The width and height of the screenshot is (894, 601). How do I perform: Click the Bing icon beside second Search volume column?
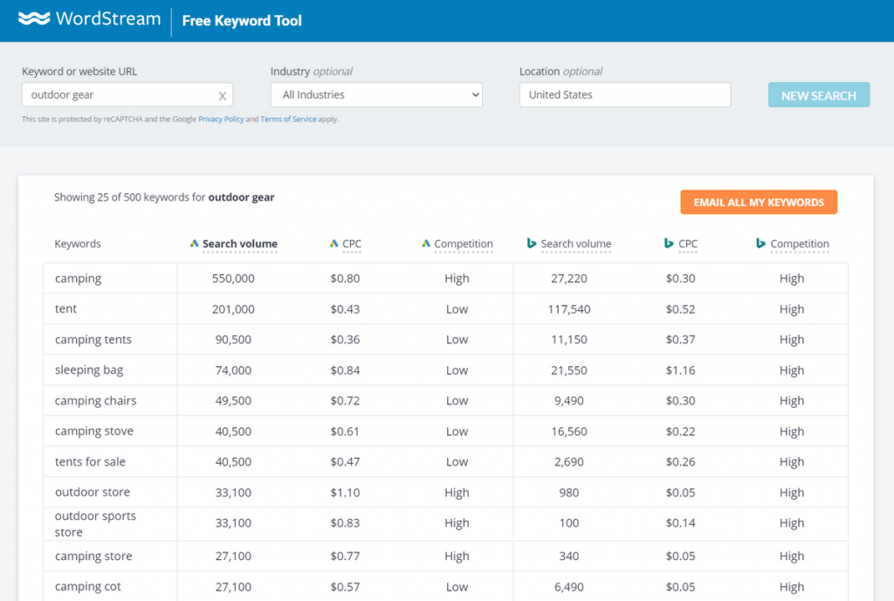click(x=532, y=244)
